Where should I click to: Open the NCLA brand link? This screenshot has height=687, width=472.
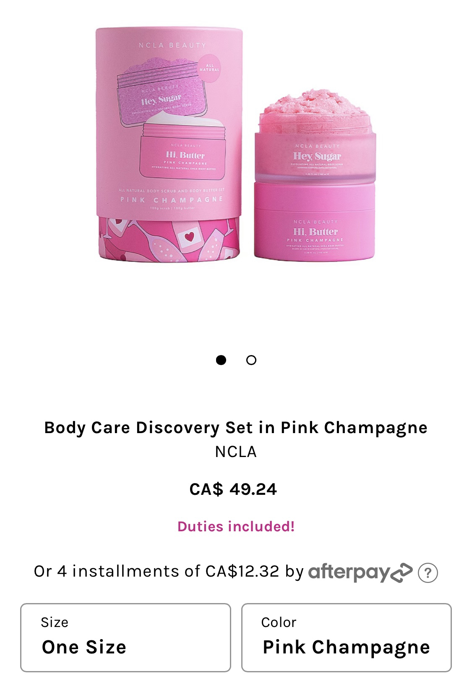click(x=236, y=452)
